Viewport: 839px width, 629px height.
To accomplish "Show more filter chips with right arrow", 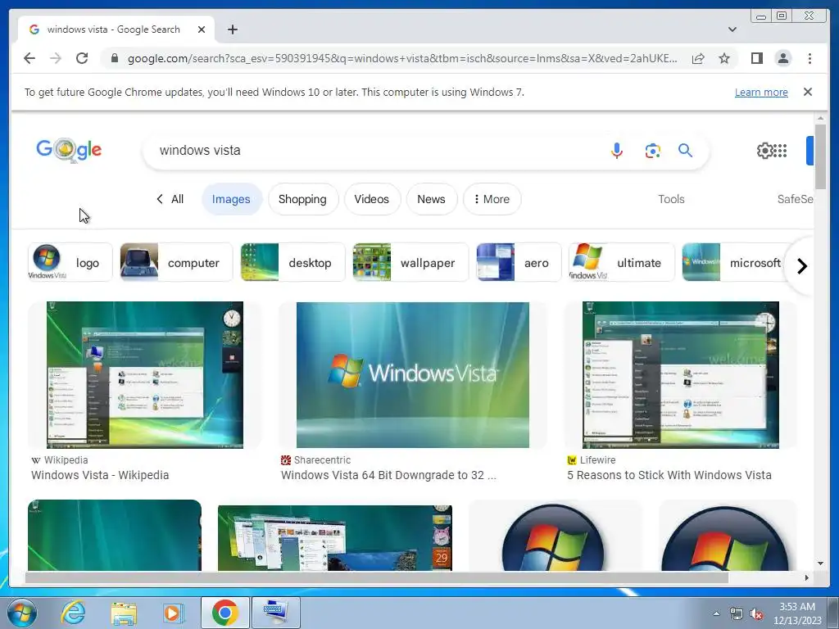I will (801, 265).
